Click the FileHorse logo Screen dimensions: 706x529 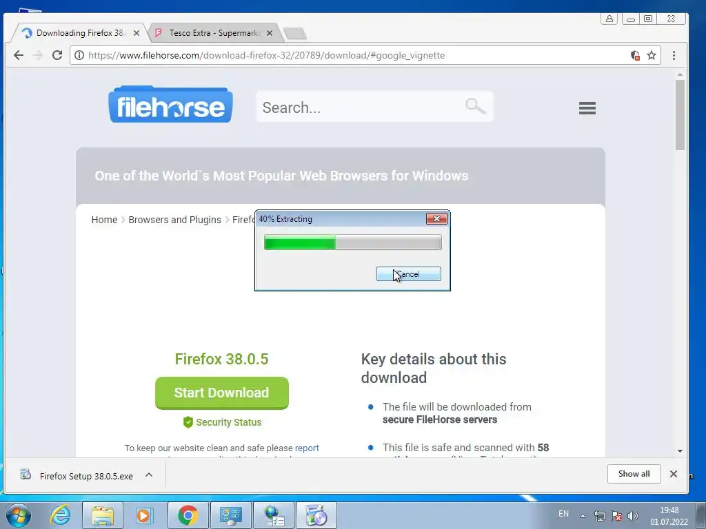pos(171,105)
